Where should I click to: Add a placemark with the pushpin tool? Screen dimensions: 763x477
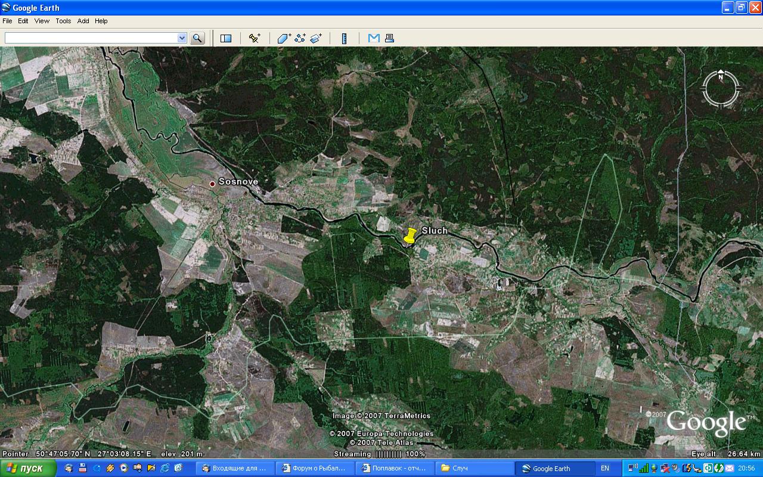tap(255, 38)
